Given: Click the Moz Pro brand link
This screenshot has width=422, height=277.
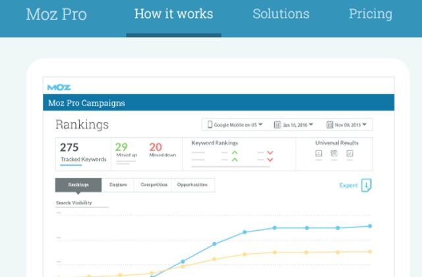Looking at the screenshot, I should tap(56, 15).
